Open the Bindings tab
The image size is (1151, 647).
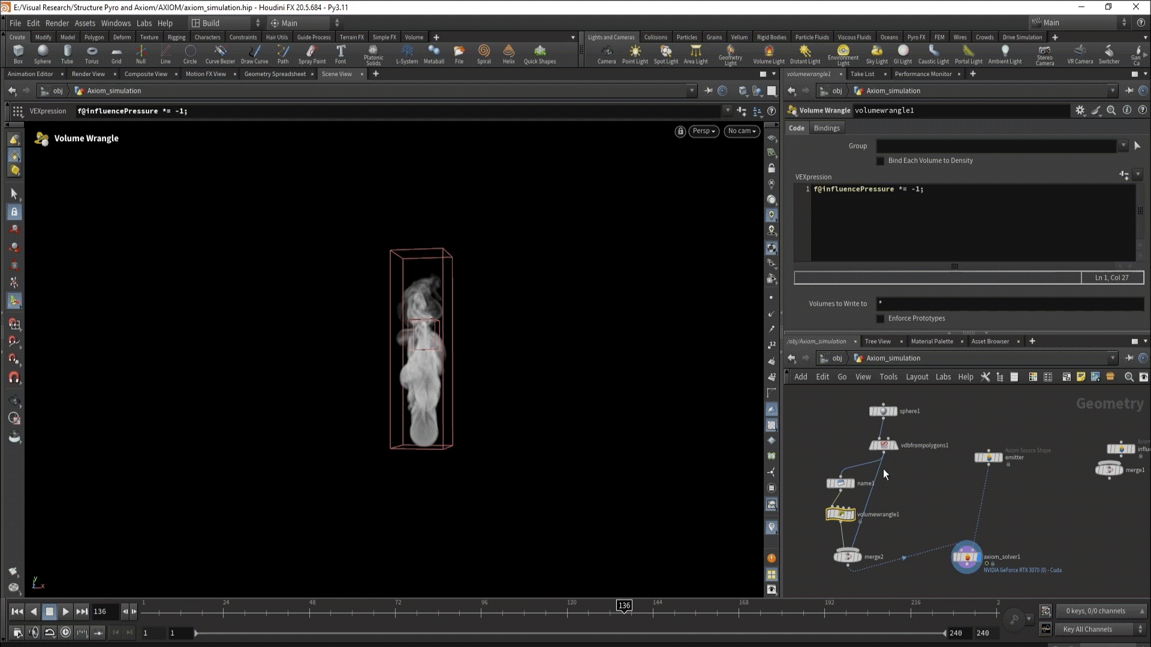click(x=827, y=128)
